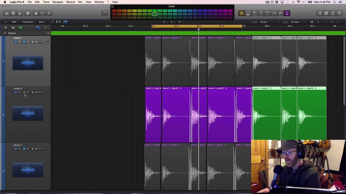
Task: Open the Snap Smart dropdown
Action: 270,22
